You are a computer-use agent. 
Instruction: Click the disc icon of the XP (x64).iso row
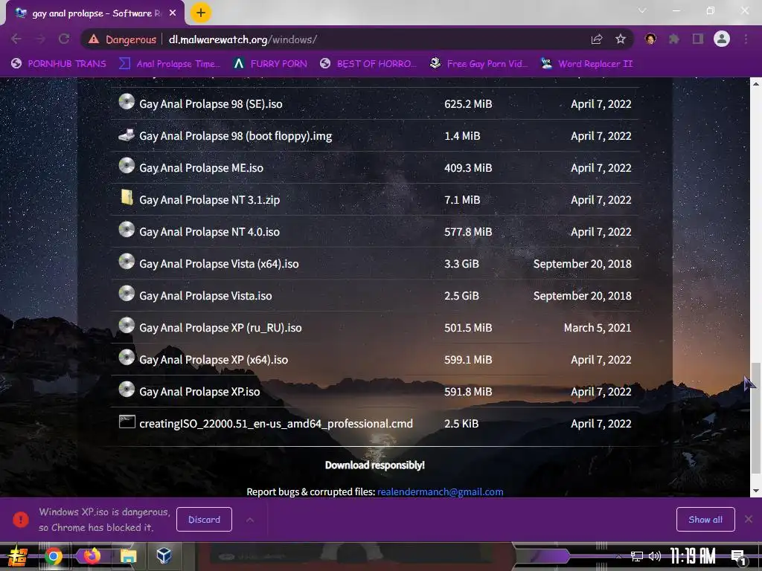coord(127,358)
